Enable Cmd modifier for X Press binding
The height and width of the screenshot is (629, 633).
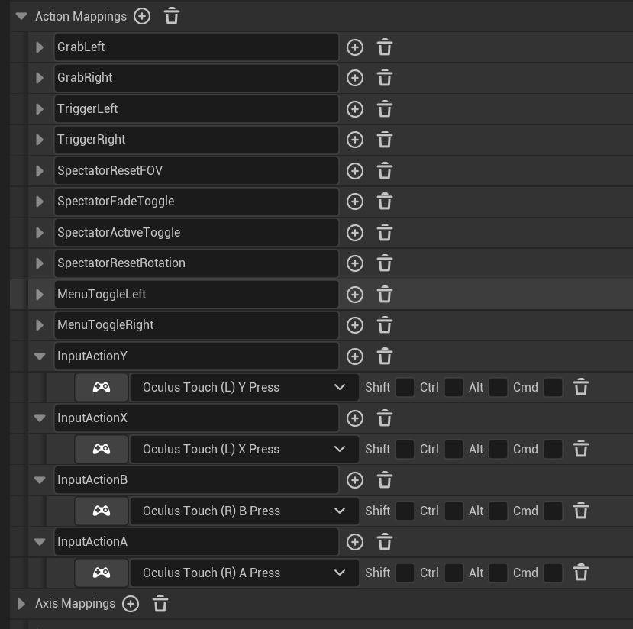553,449
